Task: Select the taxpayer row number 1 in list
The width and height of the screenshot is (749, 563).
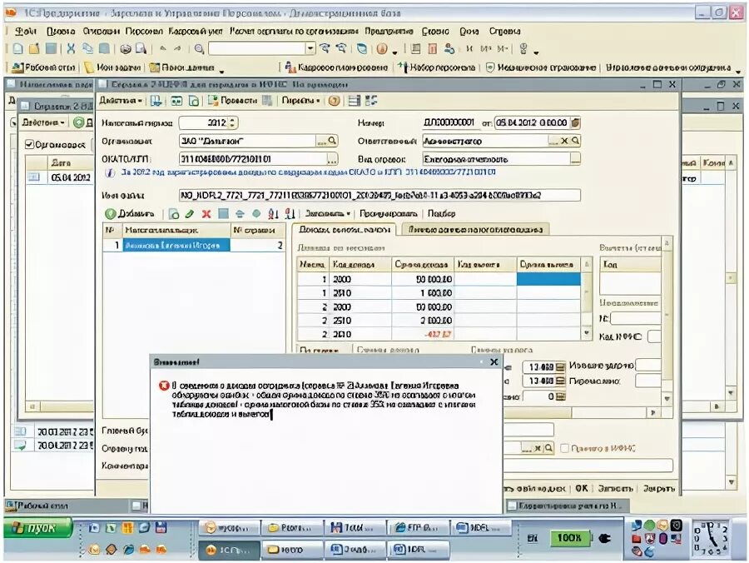Action: point(194,245)
